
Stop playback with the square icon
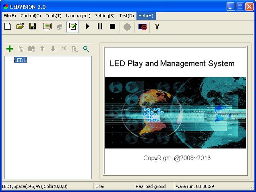click(x=112, y=27)
